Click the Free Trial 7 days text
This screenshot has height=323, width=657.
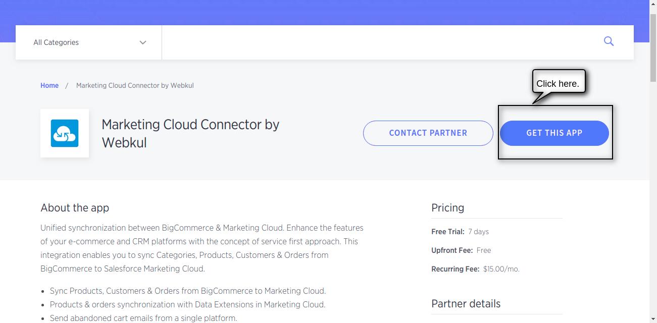point(460,232)
